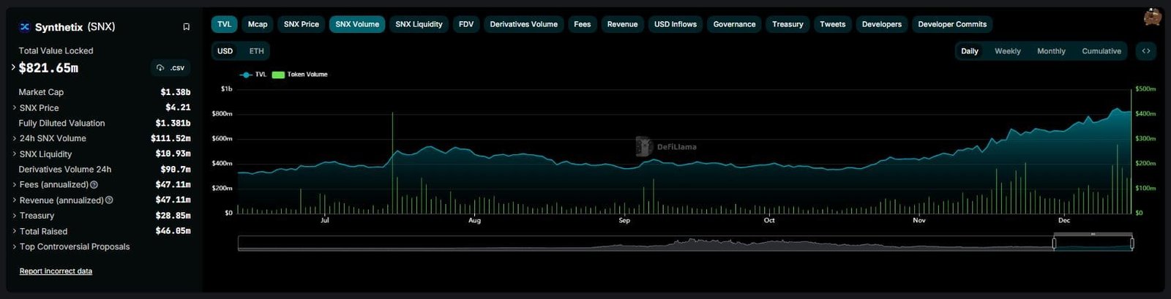
Task: Click the $46.05m total raised value
Action: tap(173, 231)
